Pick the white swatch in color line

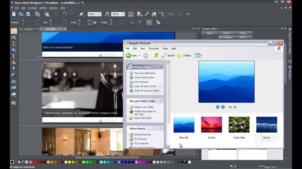190,162
